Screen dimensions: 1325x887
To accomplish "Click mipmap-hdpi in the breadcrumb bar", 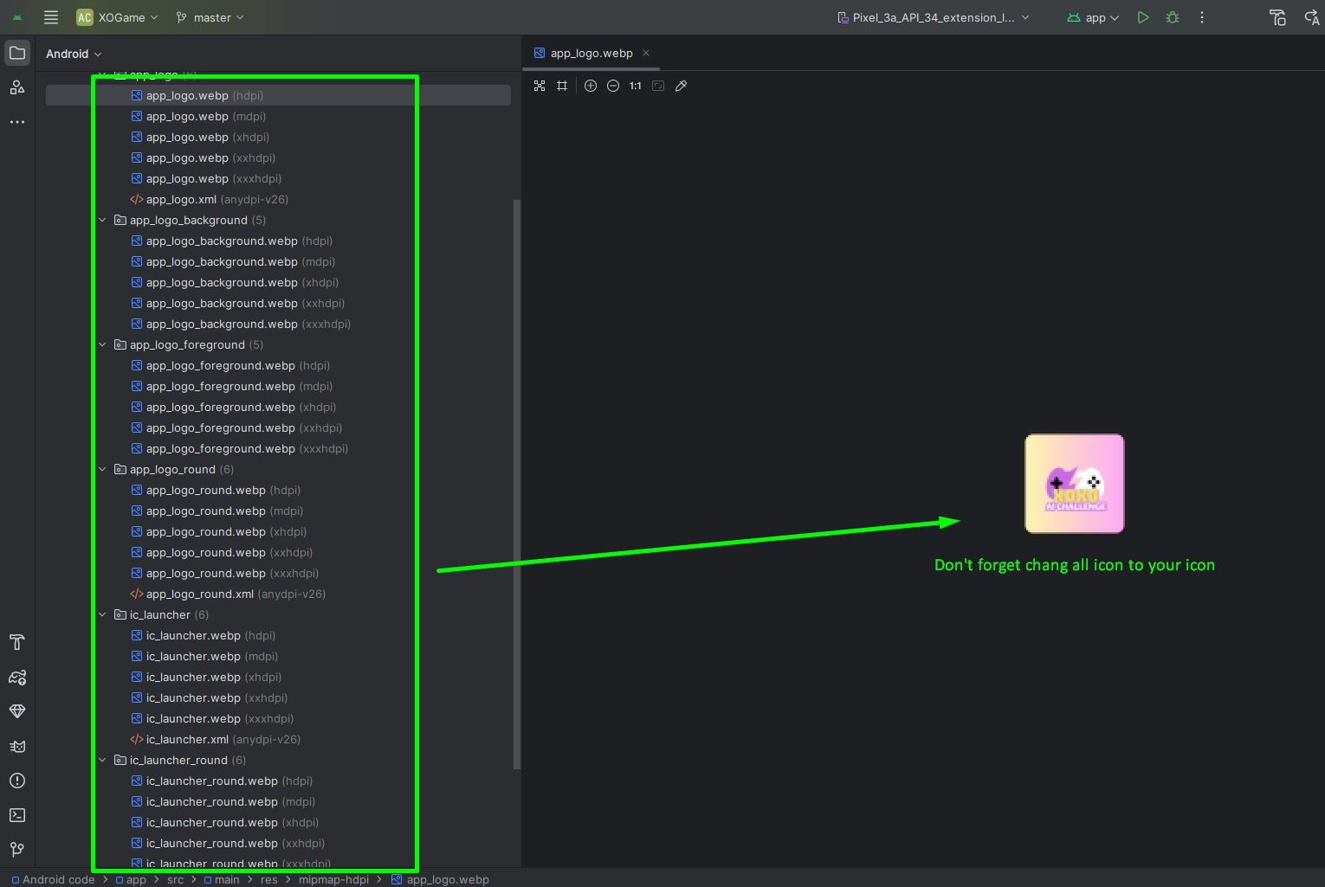I will tap(333, 880).
